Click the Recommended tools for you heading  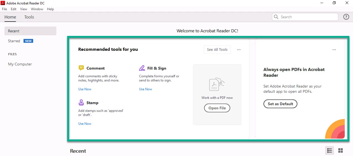click(x=108, y=49)
